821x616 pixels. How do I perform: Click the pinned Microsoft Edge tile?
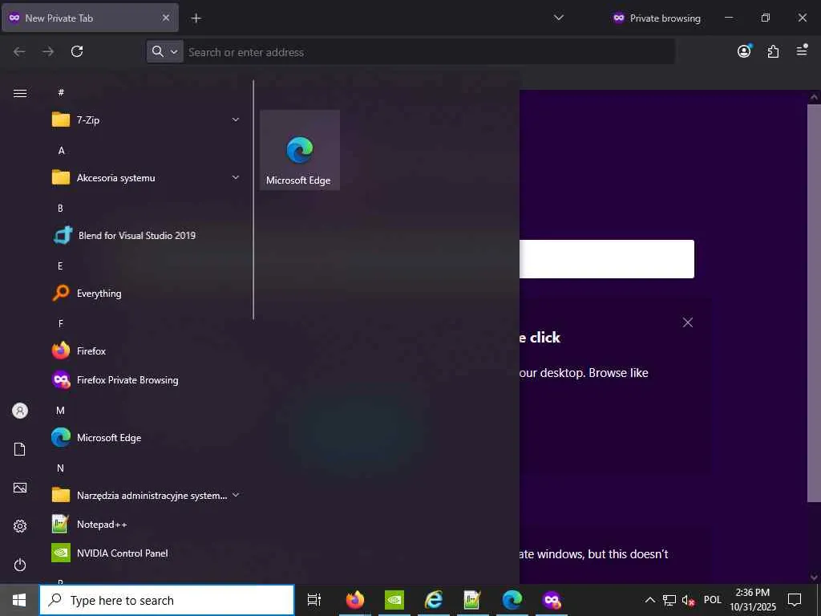tap(300, 150)
